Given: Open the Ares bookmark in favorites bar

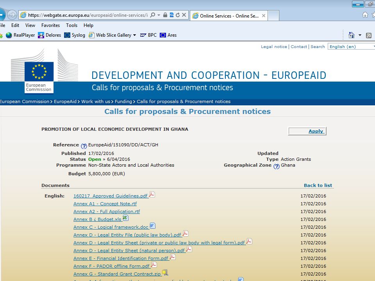Looking at the screenshot, I should 168,35.
